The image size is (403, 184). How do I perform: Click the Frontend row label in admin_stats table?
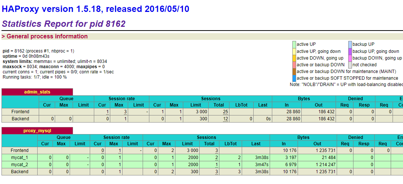point(20,112)
